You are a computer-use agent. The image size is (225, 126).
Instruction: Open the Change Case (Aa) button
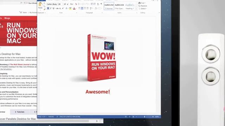[x=72, y=4]
